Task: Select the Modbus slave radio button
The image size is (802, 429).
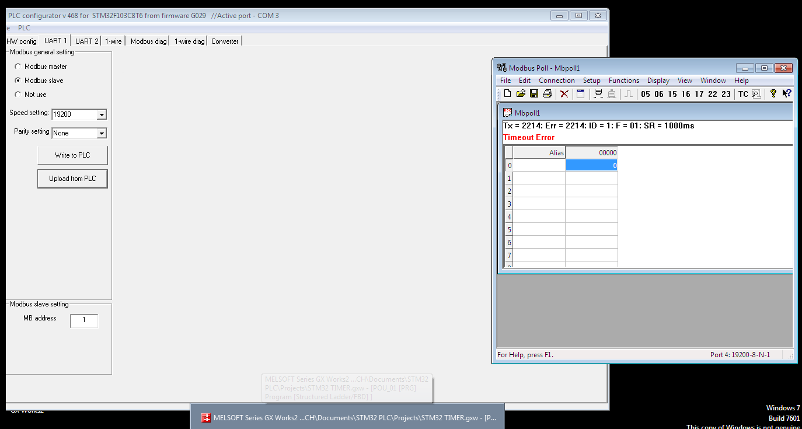Action: click(18, 81)
